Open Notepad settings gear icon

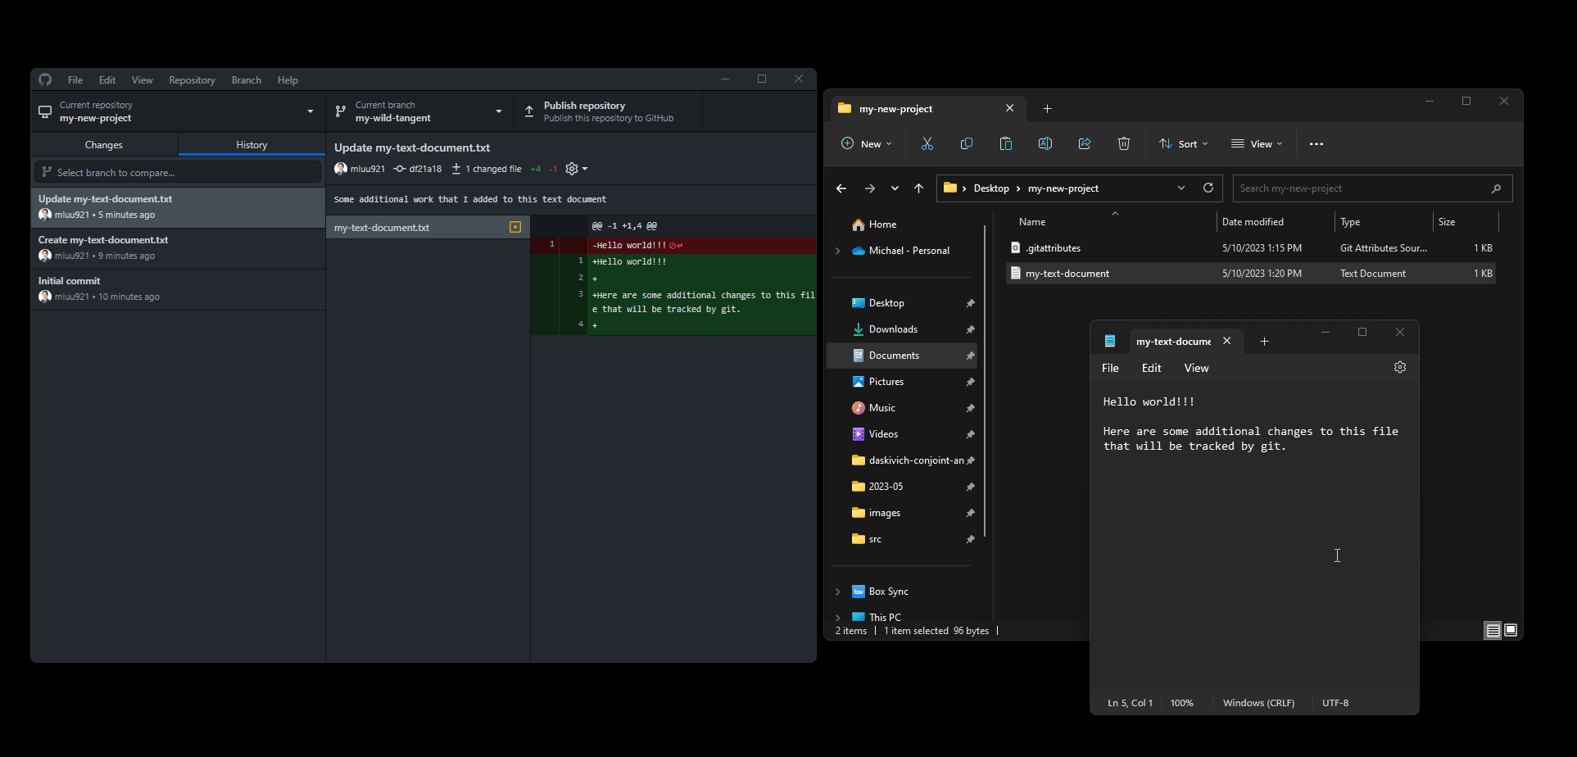pos(1400,367)
